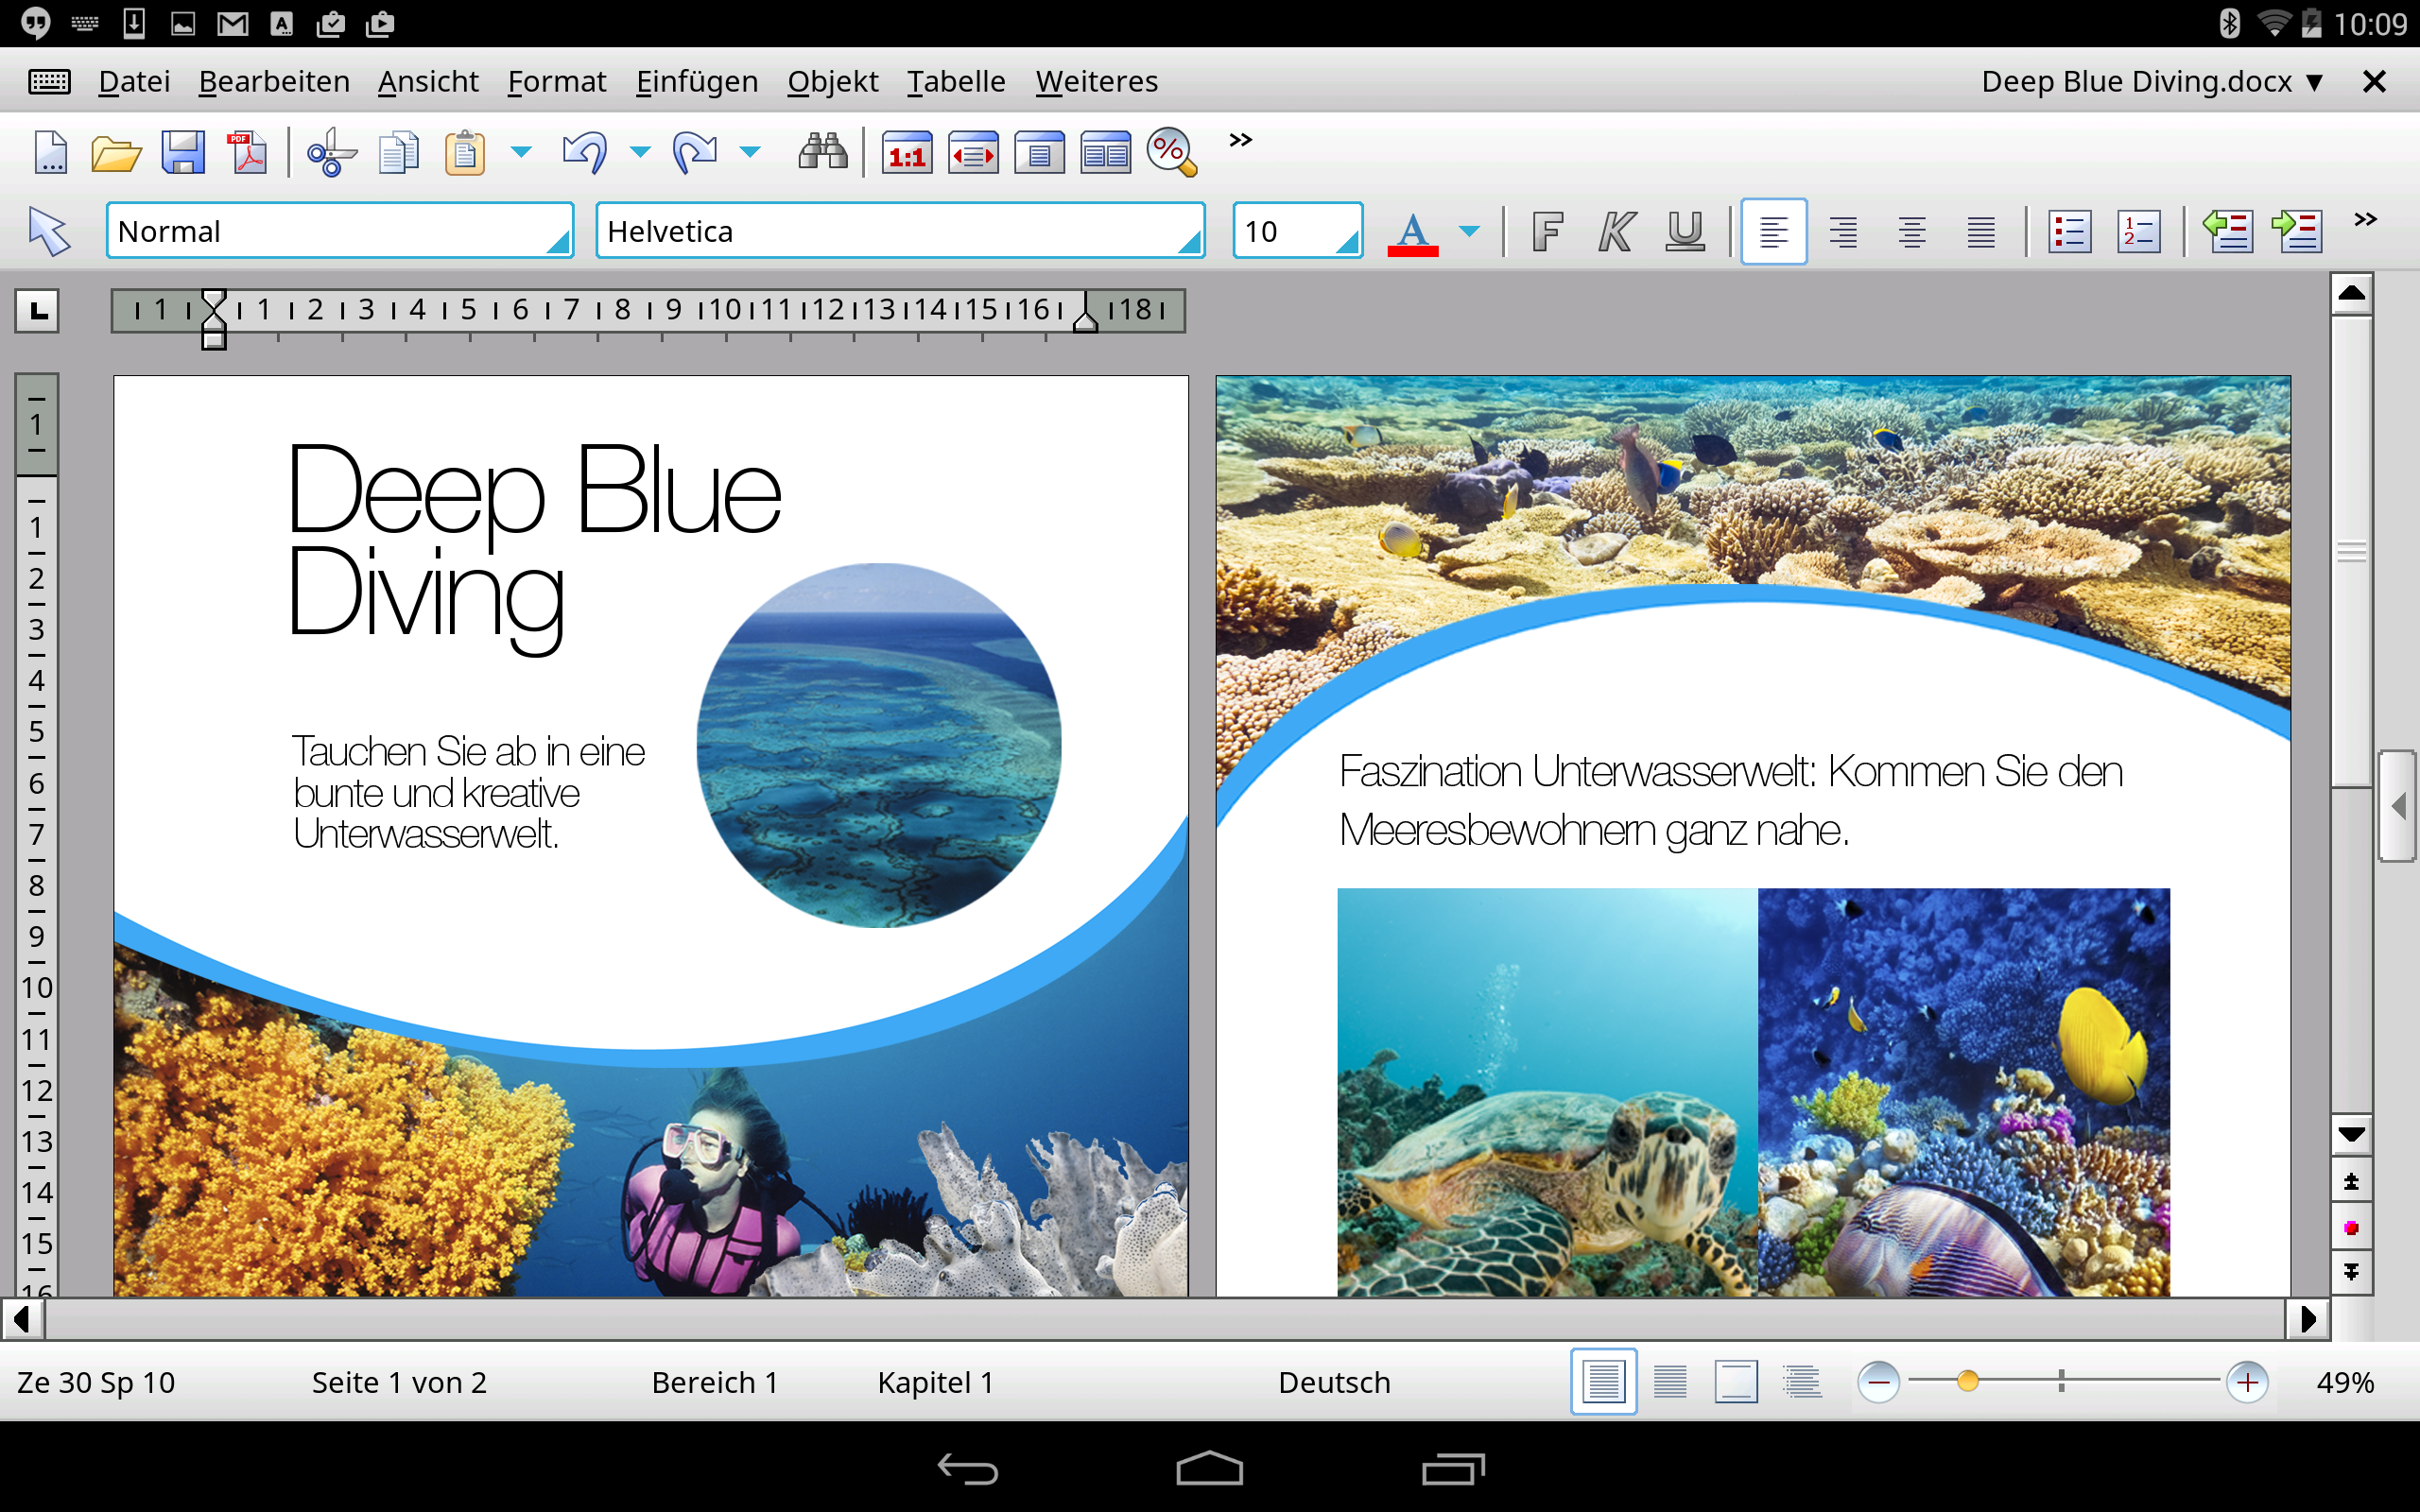
Task: Copy using the copy icon
Action: (398, 152)
